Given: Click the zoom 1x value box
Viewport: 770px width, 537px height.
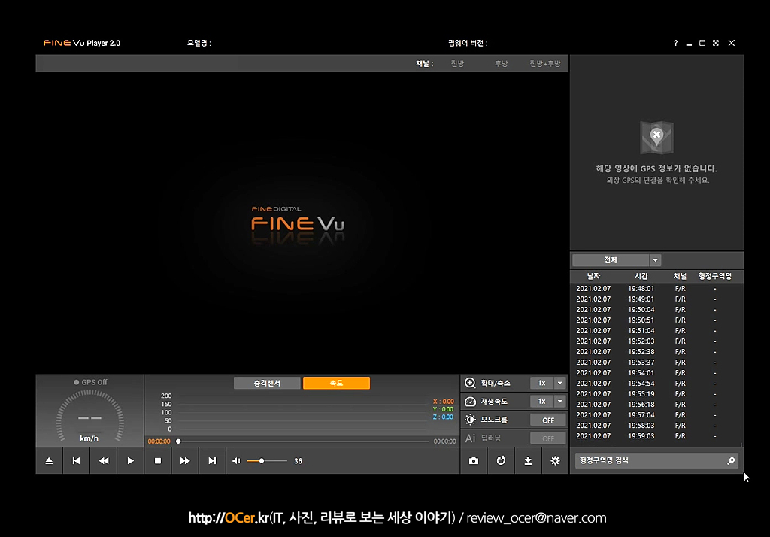Looking at the screenshot, I should click(541, 383).
